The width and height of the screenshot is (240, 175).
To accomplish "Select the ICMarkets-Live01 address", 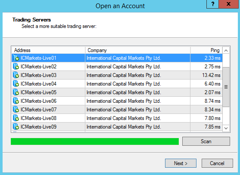I will (38, 58).
